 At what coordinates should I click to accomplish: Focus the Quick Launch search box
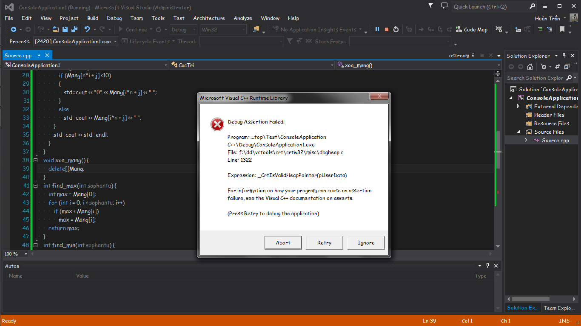pos(490,6)
